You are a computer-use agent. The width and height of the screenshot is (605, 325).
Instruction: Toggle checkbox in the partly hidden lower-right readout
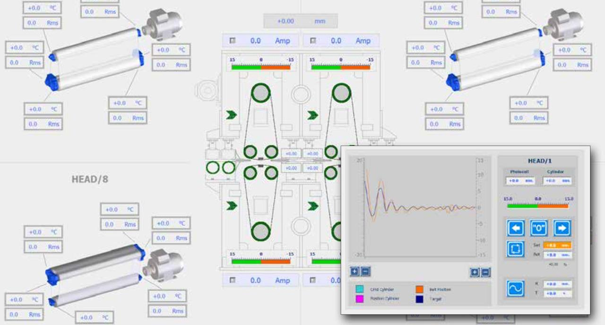click(313, 280)
